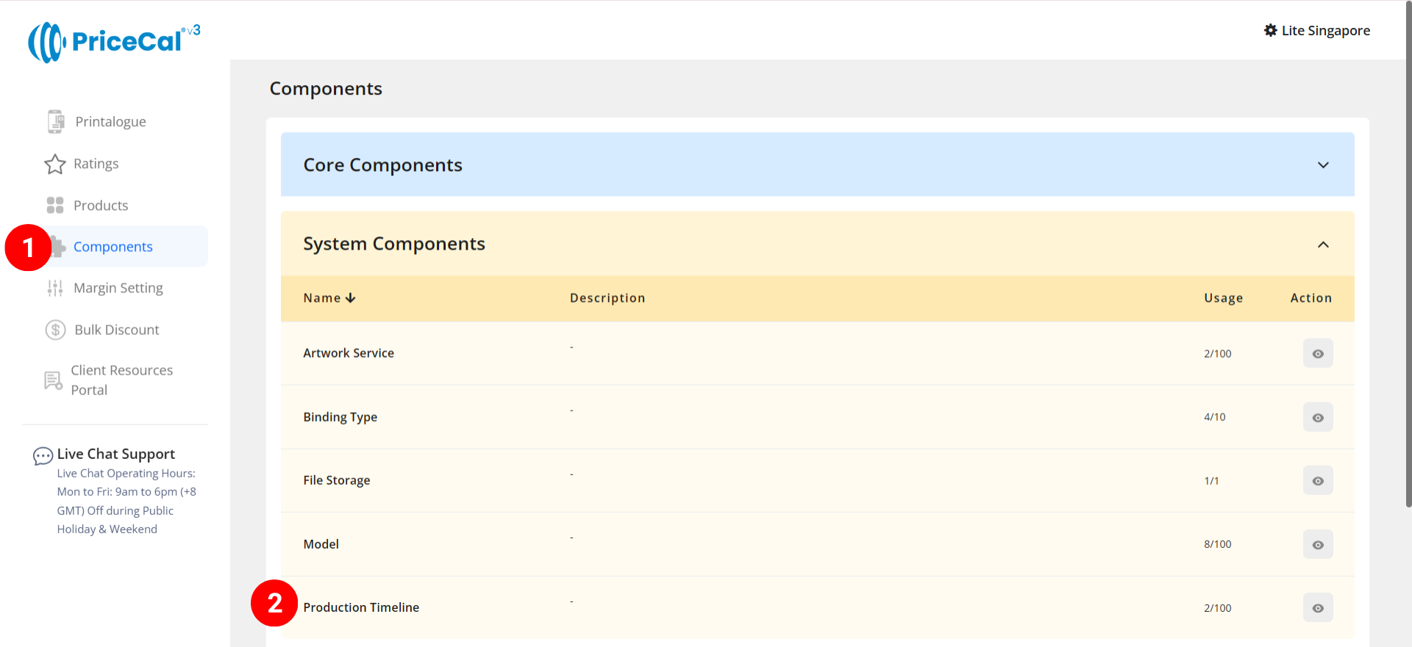Go to Margin Setting menu item
1412x647 pixels.
(118, 288)
